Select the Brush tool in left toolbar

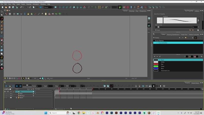pyautogui.click(x=2, y=19)
